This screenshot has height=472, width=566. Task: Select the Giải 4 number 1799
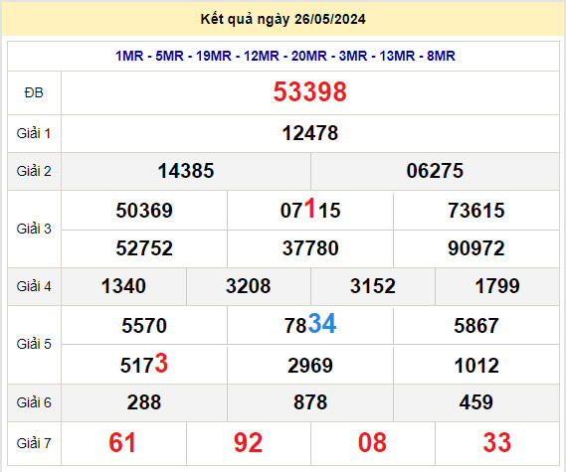(497, 286)
